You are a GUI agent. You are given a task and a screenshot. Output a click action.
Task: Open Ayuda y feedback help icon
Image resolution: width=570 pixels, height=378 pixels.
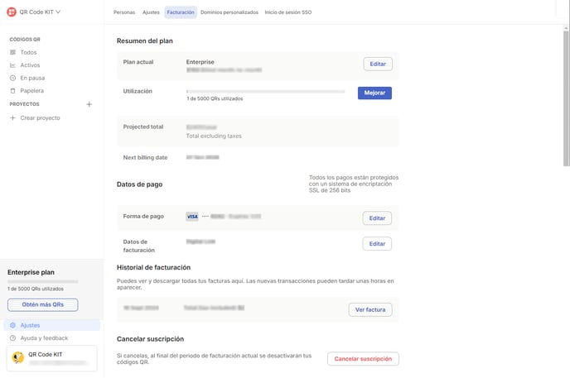12,338
